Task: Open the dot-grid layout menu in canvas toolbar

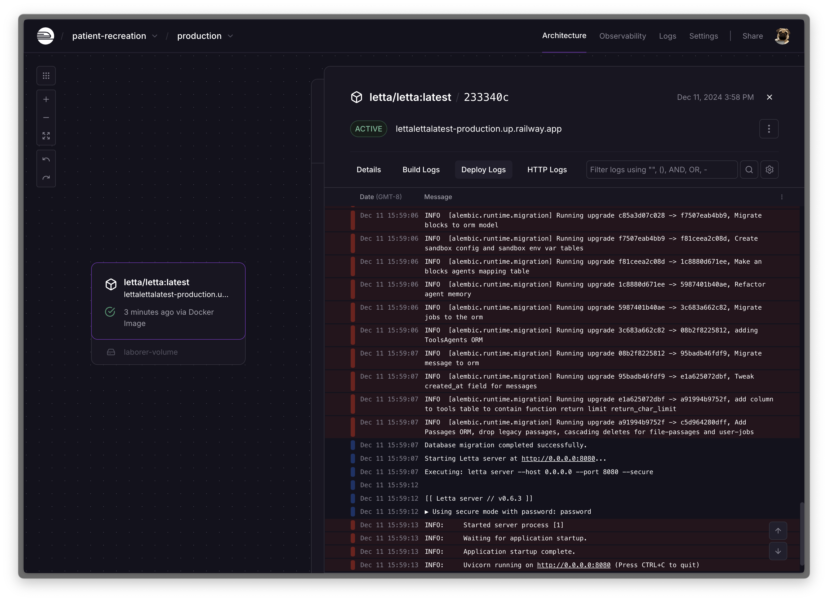Action: click(46, 75)
